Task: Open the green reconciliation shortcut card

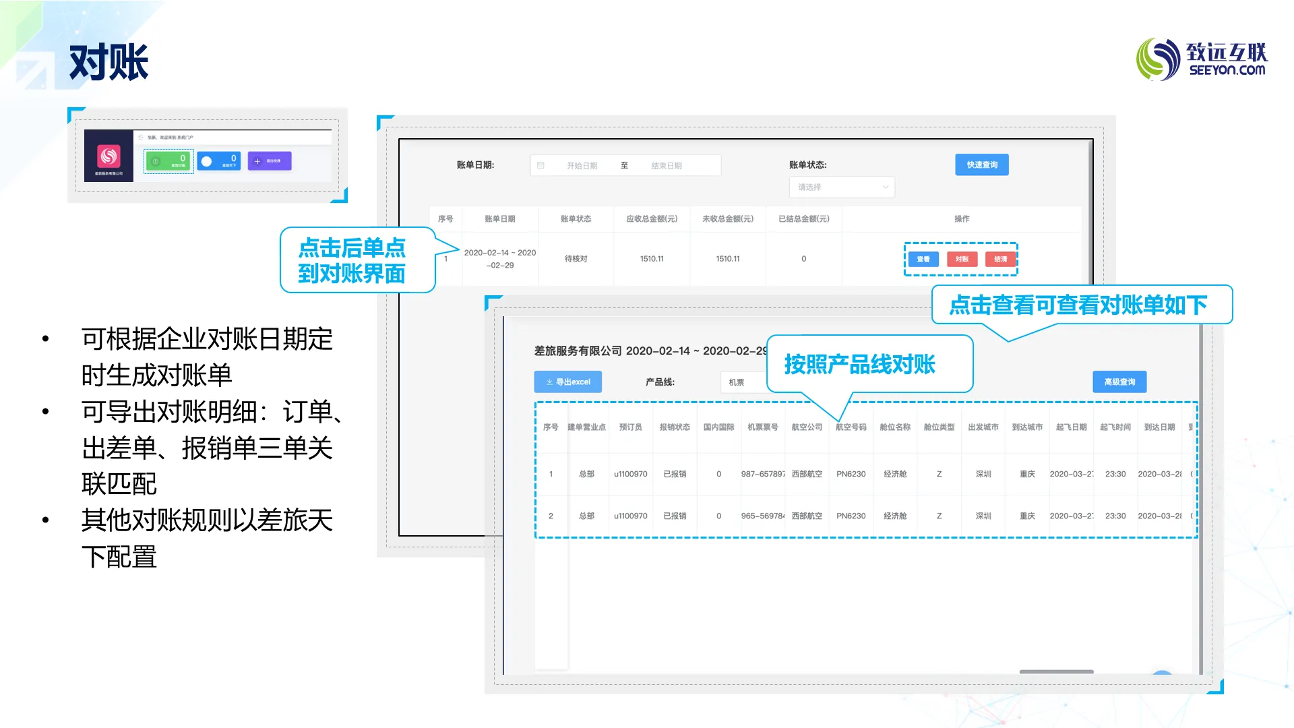Action: click(168, 161)
